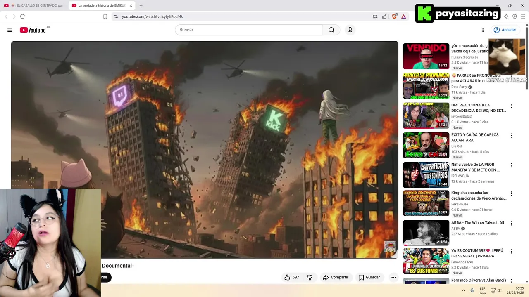The width and height of the screenshot is (529, 297).
Task: Focus the Buscar search field
Action: tap(249, 30)
